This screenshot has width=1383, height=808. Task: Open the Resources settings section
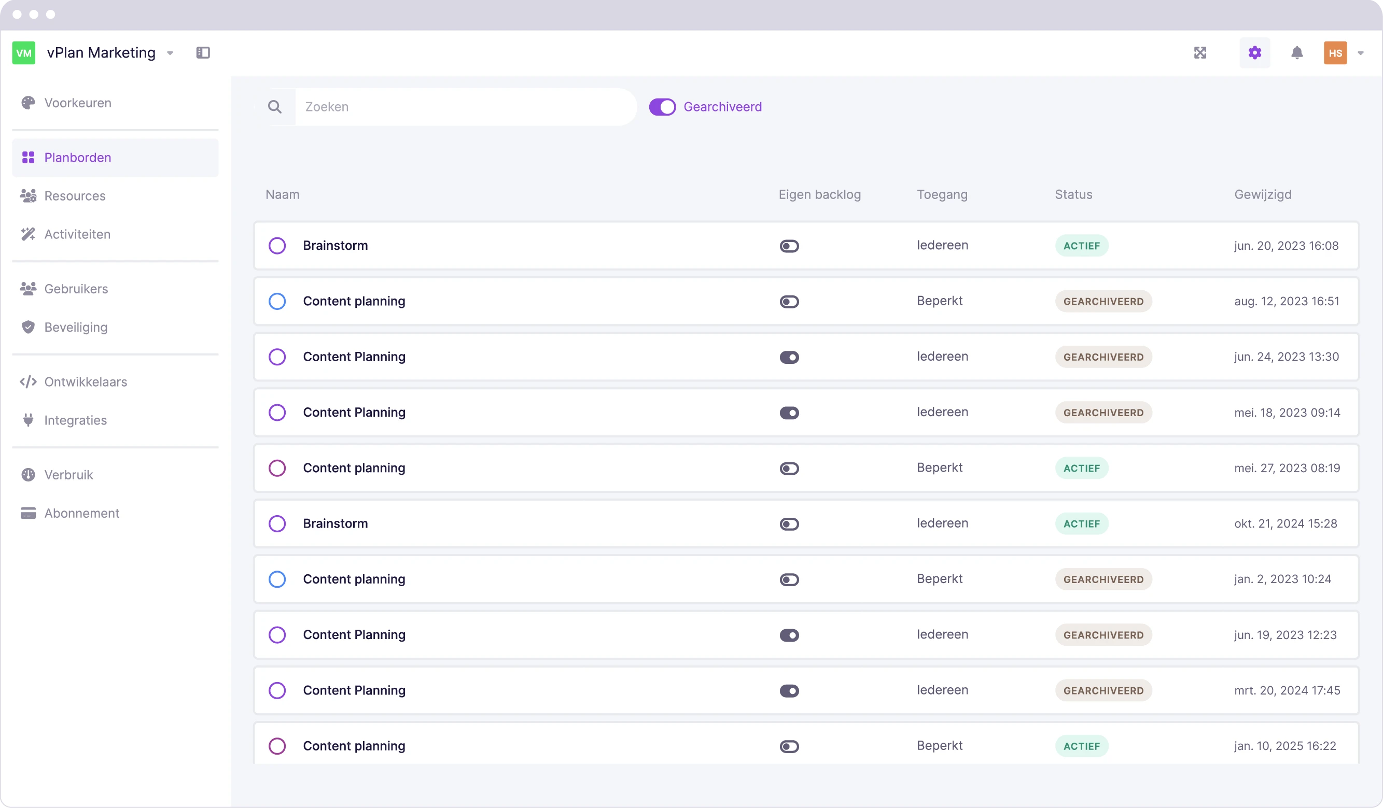pyautogui.click(x=75, y=196)
